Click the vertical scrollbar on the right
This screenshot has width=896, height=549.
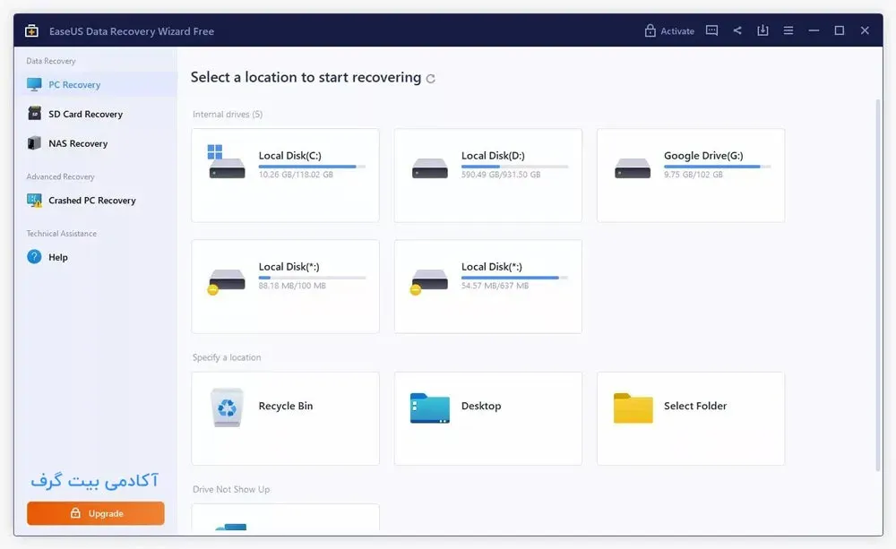click(x=878, y=285)
